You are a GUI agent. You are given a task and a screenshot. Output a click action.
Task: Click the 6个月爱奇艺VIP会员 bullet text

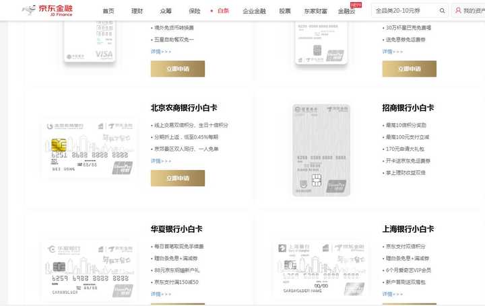click(408, 270)
